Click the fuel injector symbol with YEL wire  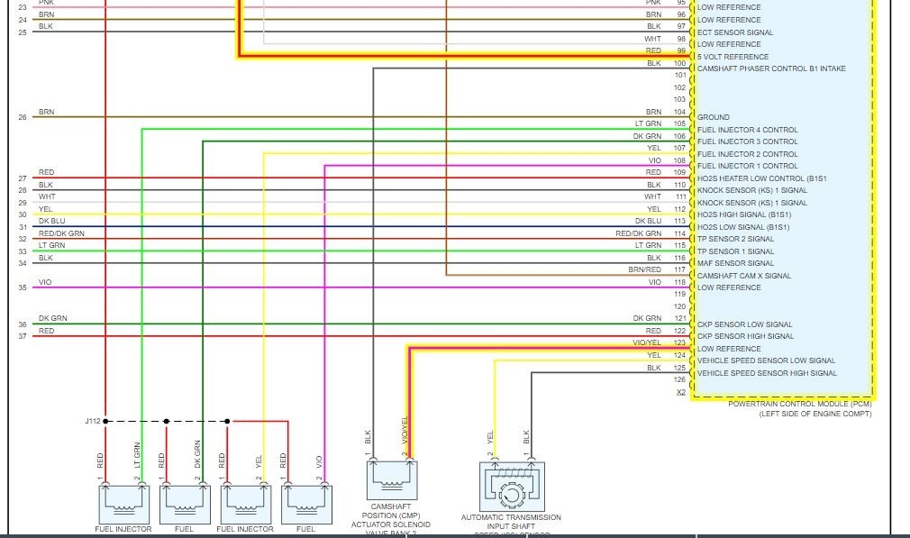point(245,505)
